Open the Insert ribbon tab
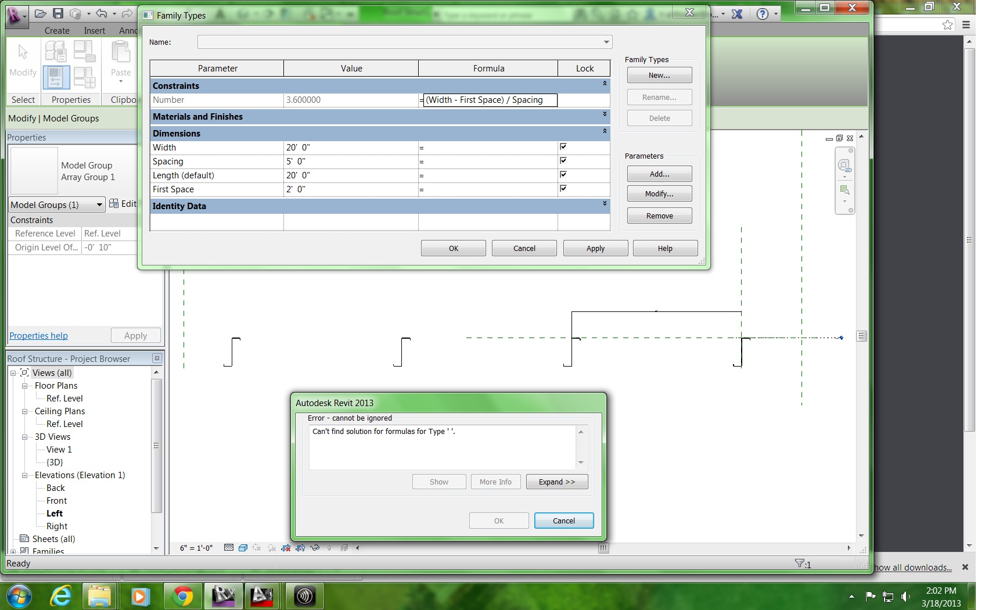This screenshot has width=985, height=610. (95, 31)
